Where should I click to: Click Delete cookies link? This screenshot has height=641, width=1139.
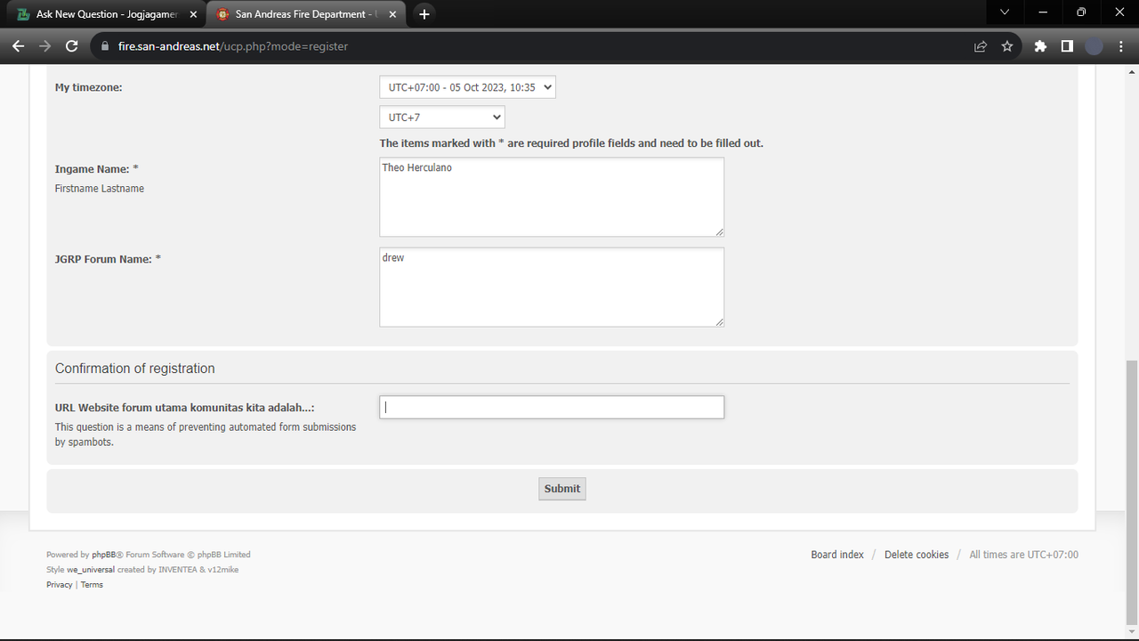(x=917, y=555)
